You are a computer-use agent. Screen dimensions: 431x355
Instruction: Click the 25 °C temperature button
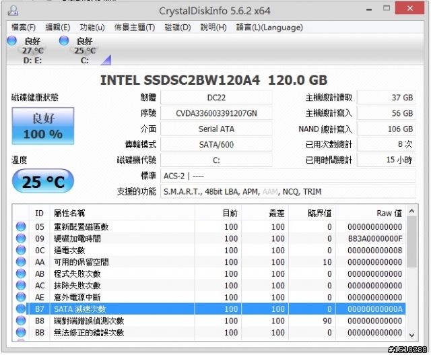(43, 181)
